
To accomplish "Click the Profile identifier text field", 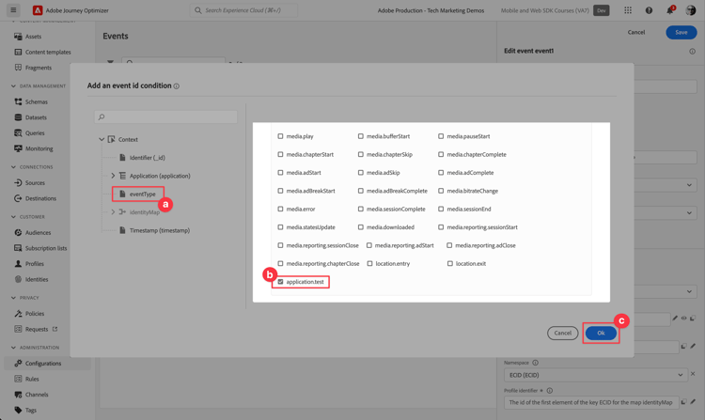I will (591, 402).
